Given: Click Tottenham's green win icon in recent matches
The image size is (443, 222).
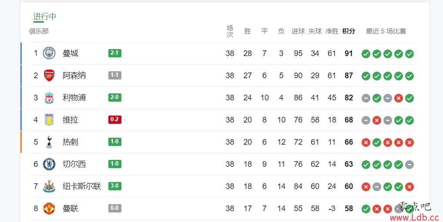Looking at the screenshot, I should (x=376, y=142).
